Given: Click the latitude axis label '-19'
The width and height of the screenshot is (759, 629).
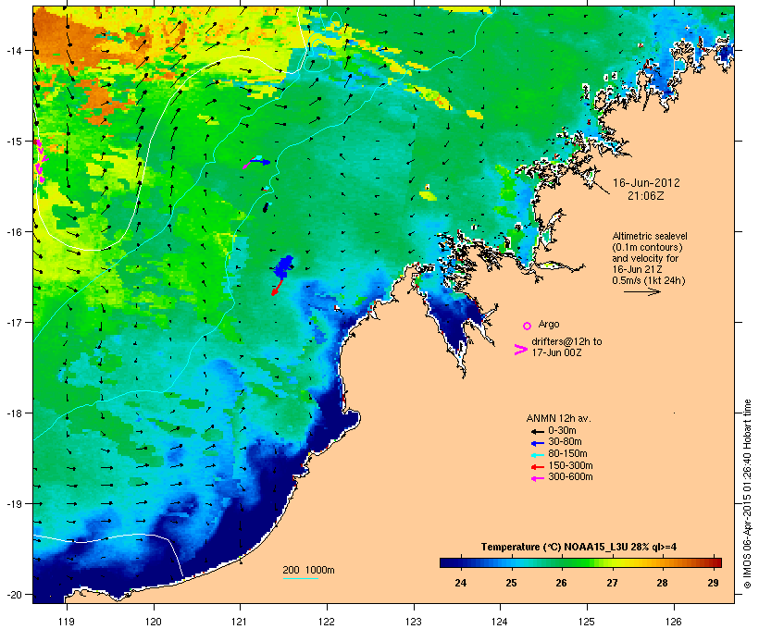Looking at the screenshot, I should click(14, 504).
